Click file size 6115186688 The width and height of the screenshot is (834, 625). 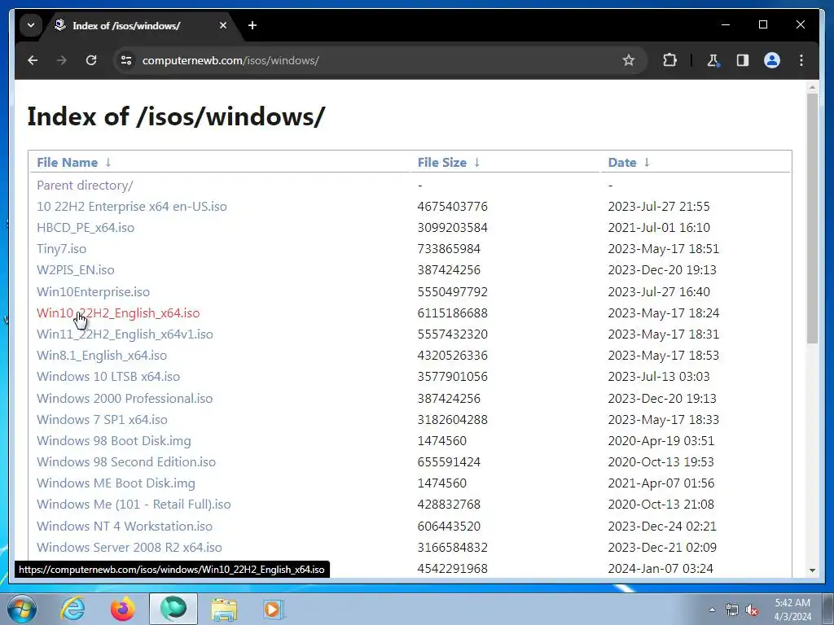(452, 313)
